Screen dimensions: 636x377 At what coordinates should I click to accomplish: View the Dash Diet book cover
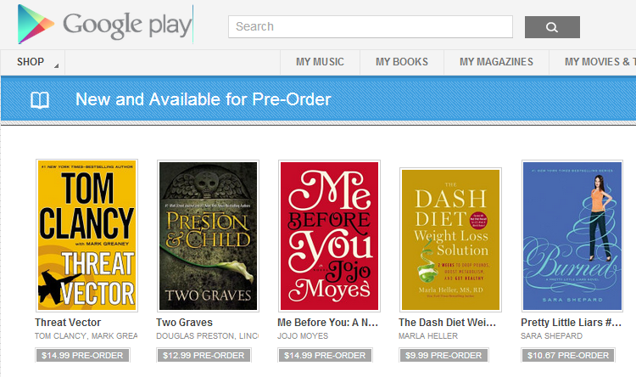(x=450, y=239)
